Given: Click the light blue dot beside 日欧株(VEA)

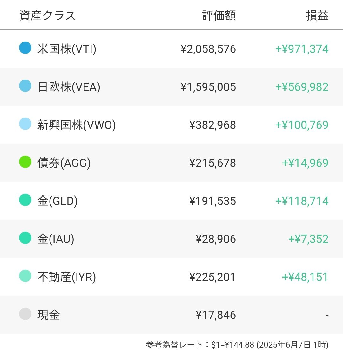Looking at the screenshot, I should (25, 86).
